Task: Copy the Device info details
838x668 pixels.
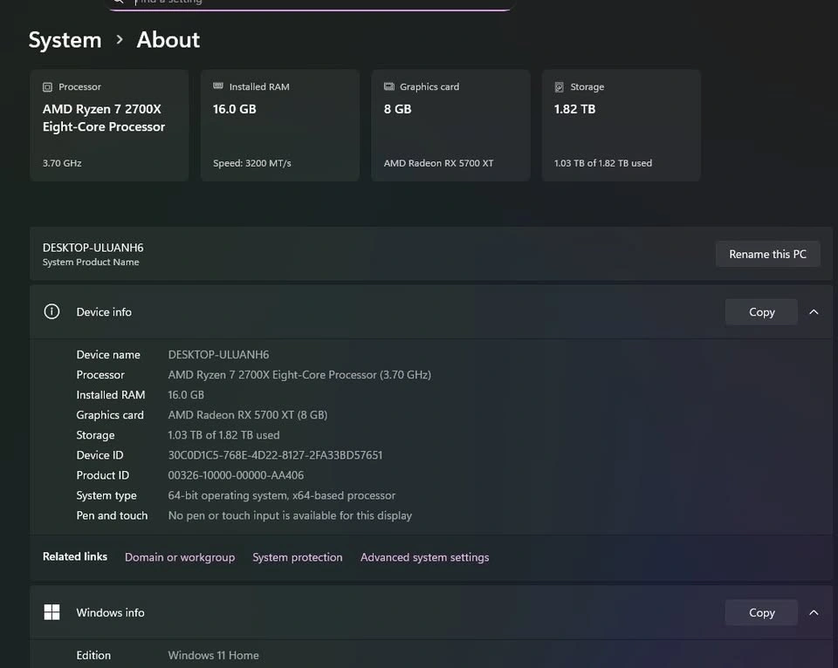Action: click(761, 312)
